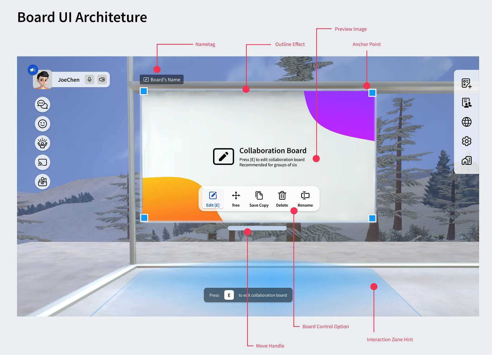Image resolution: width=492 pixels, height=355 pixels.
Task: Choose the free move option
Action: 236,199
